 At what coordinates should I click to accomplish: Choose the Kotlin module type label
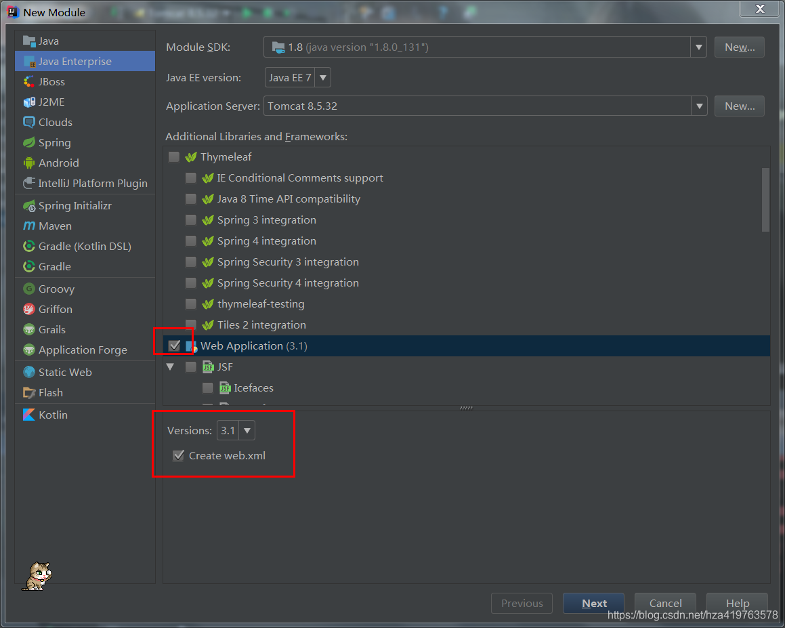(x=53, y=415)
